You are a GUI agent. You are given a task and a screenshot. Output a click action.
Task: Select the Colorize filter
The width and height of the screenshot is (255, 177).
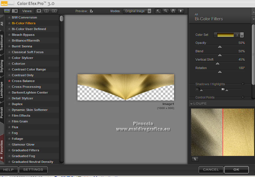coord(19,64)
